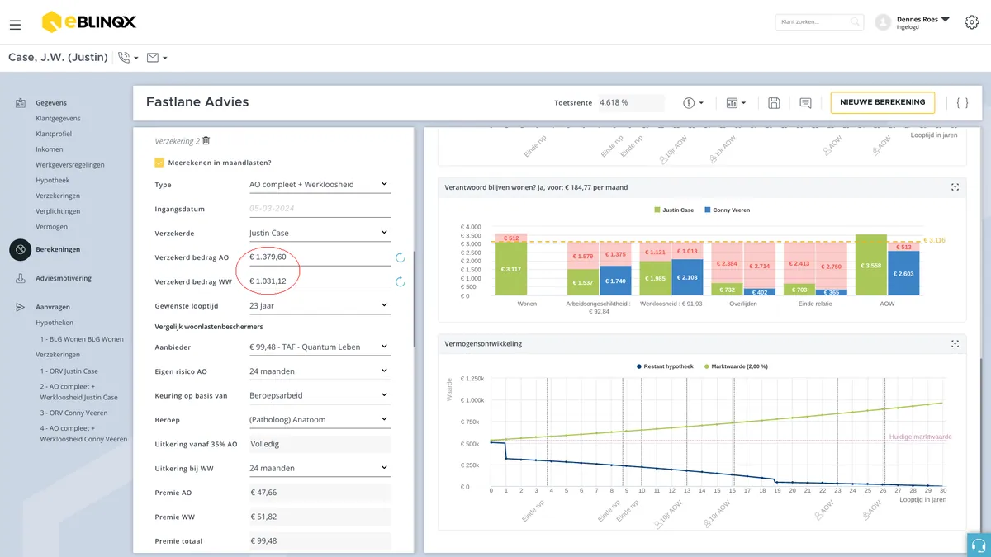Go to Berekeningen in the sidebar
The image size is (991, 557).
pos(58,249)
